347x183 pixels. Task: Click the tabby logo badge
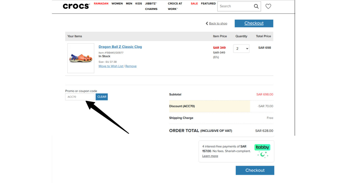(262, 147)
